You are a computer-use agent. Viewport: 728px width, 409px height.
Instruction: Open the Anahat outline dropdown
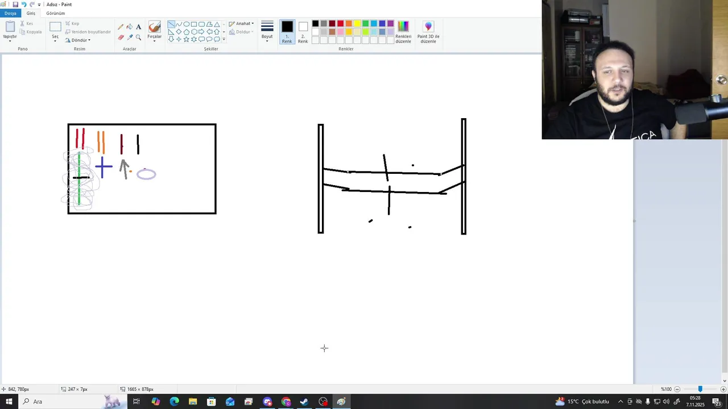click(242, 24)
